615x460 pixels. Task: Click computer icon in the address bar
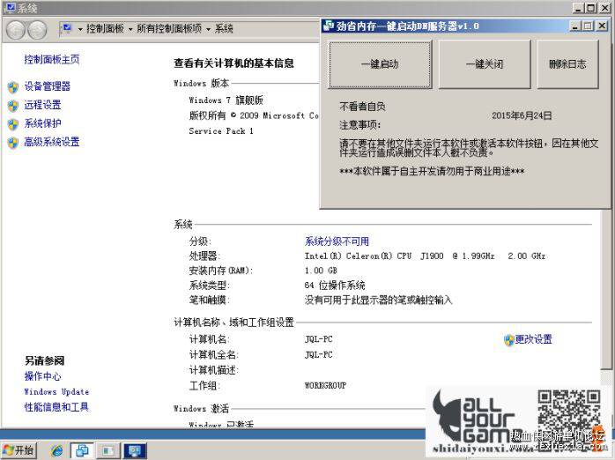point(67,28)
